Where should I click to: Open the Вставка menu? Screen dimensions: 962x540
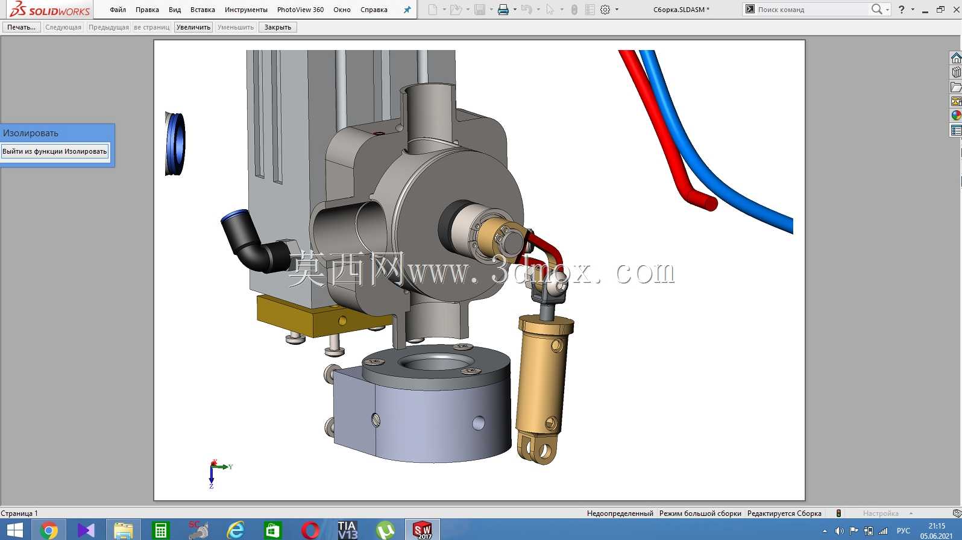[203, 10]
